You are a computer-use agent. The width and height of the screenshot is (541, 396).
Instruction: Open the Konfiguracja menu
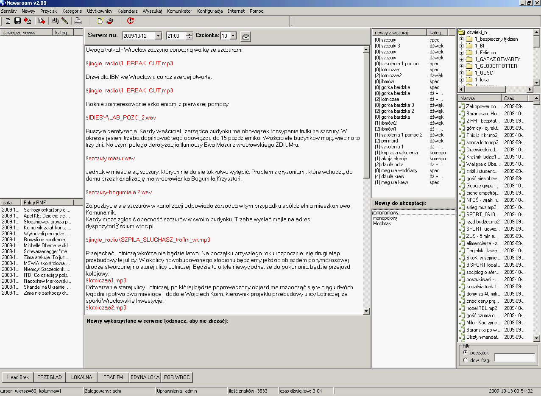pos(210,11)
